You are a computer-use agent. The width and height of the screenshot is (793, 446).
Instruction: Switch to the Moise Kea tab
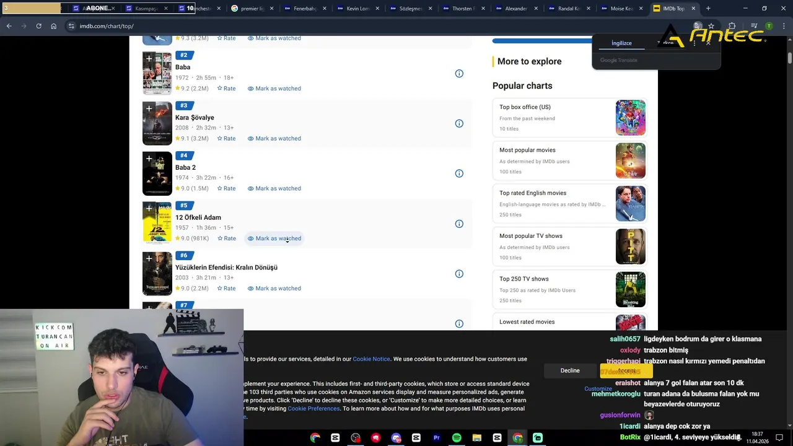(623, 9)
